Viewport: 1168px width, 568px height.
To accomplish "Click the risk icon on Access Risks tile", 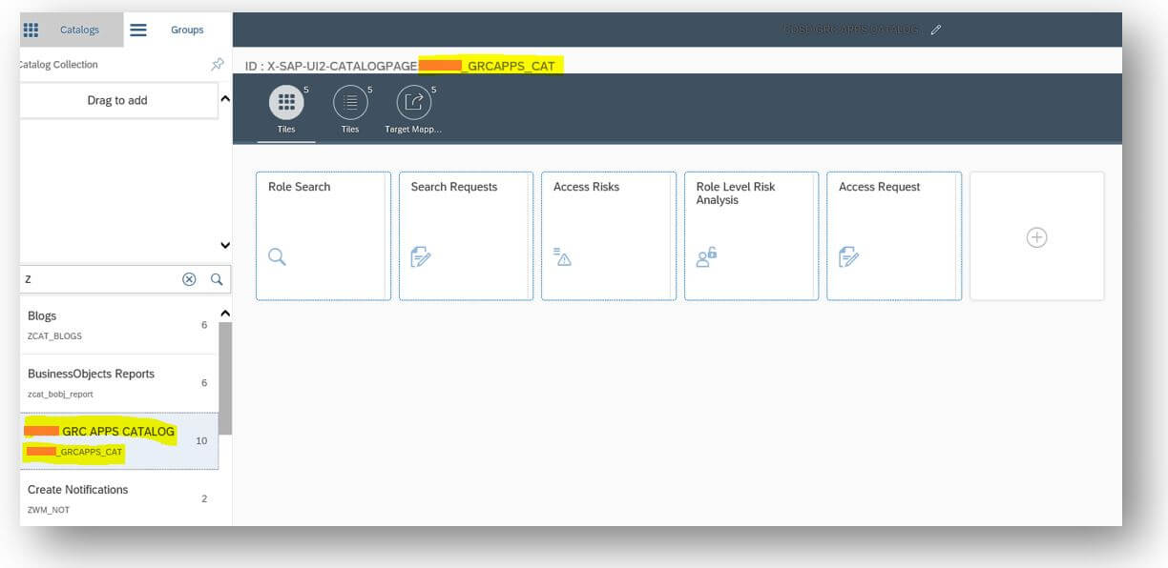I will pyautogui.click(x=561, y=256).
